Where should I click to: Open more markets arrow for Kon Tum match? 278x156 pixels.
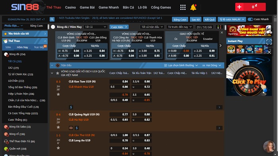[219, 107]
